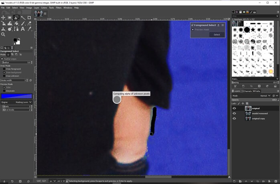Viewport: 280px width, 184px height.
Task: Hide the model removed layer
Action: click(x=234, y=113)
